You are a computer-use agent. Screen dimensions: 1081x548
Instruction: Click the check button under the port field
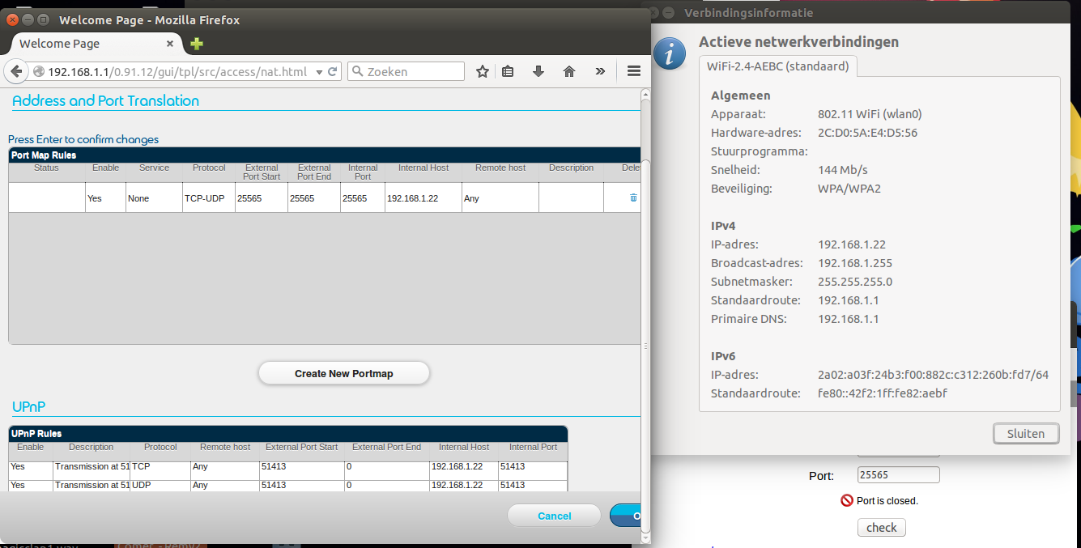pos(881,528)
